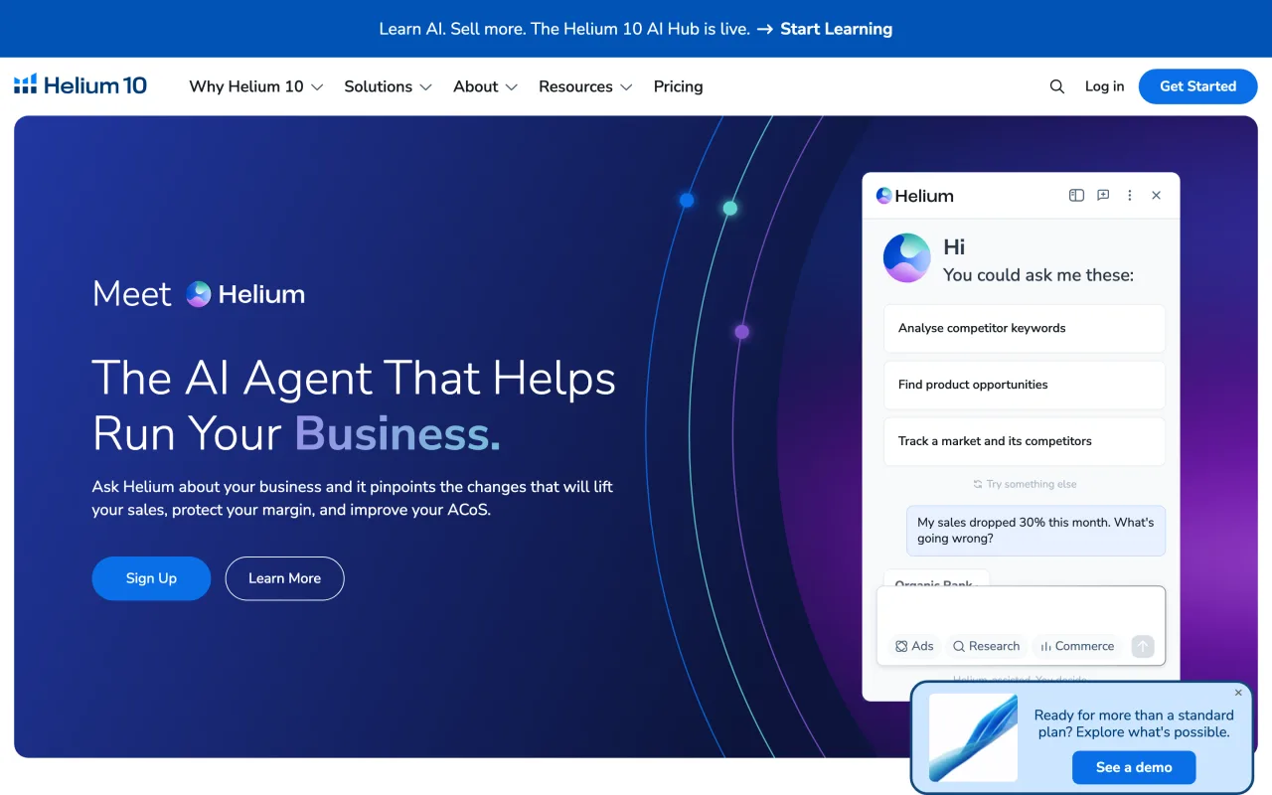This screenshot has height=795, width=1272.
Task: Dismiss the demo promo popup
Action: click(1238, 693)
